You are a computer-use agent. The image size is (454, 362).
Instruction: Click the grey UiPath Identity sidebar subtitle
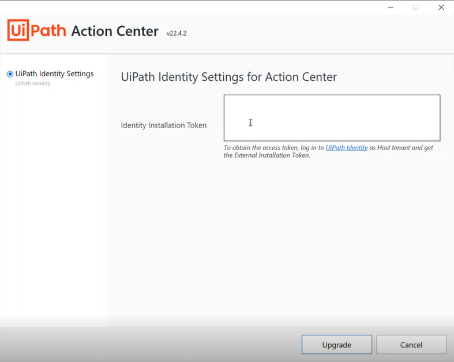point(33,84)
